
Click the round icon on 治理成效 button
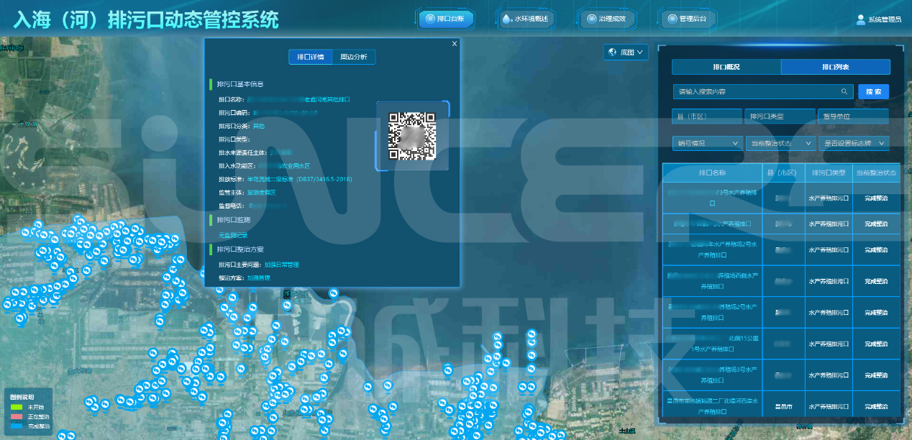tap(591, 19)
